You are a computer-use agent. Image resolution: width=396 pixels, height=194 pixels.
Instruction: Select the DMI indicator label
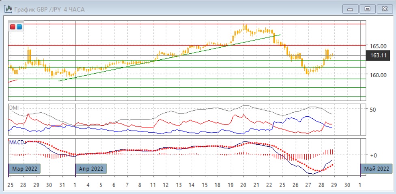click(x=14, y=108)
